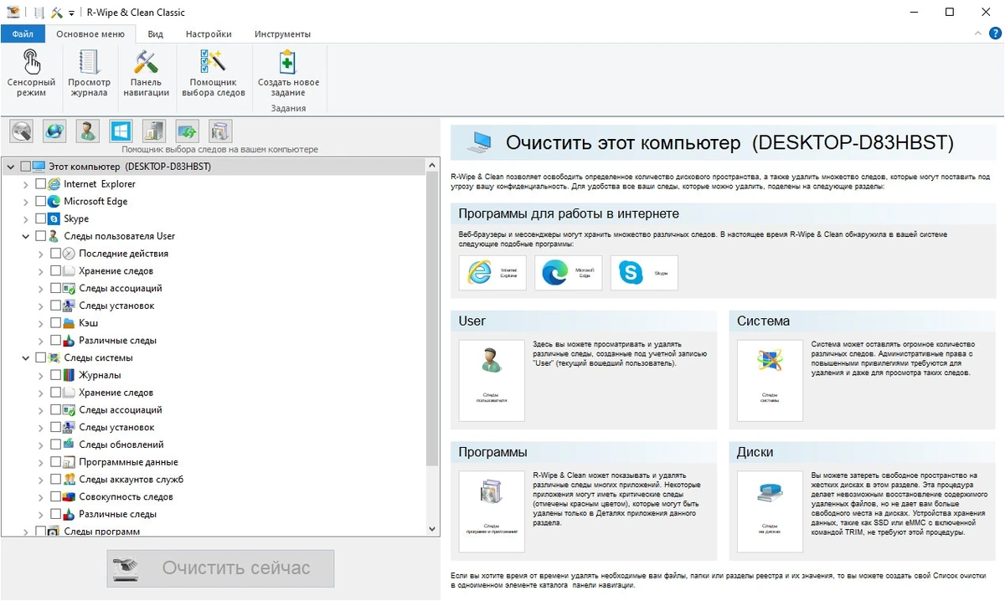This screenshot has width=1005, height=601.
Task: Check the Skype checkbox
Action: coord(40,218)
